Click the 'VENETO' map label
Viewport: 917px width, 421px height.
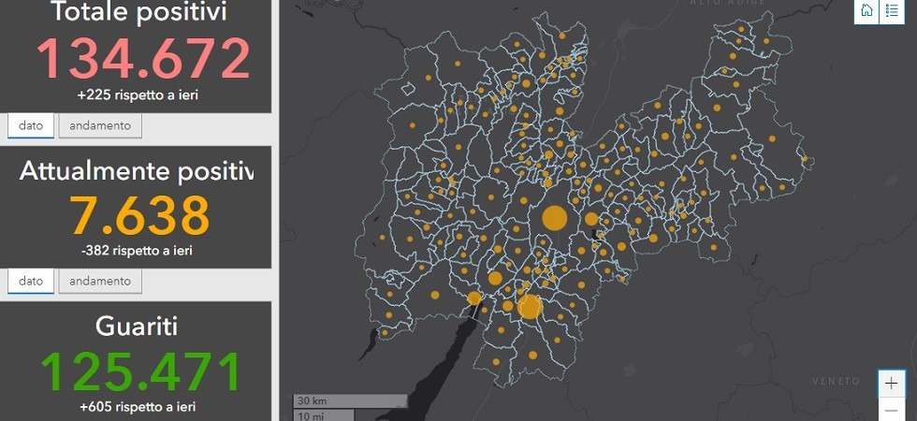click(837, 381)
